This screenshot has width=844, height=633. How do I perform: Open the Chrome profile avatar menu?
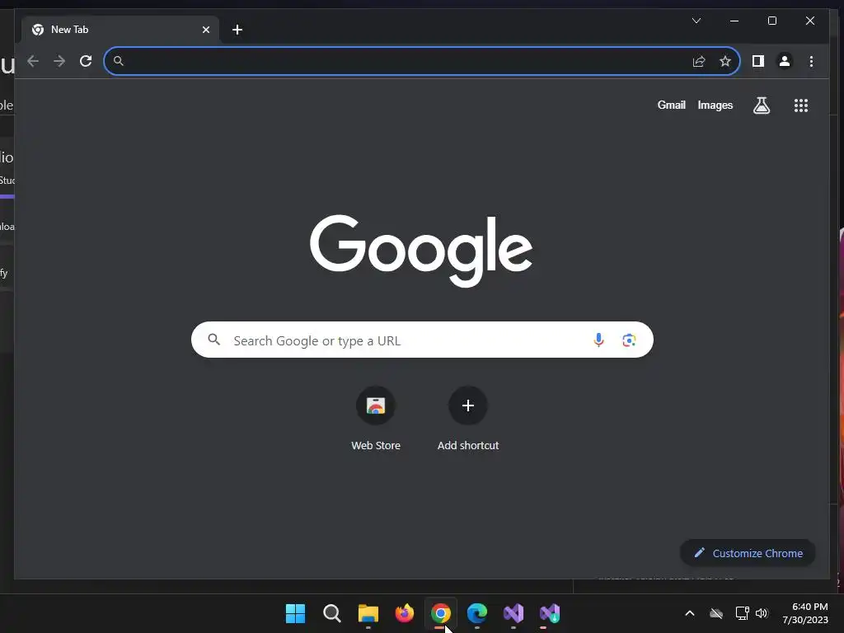pyautogui.click(x=785, y=61)
